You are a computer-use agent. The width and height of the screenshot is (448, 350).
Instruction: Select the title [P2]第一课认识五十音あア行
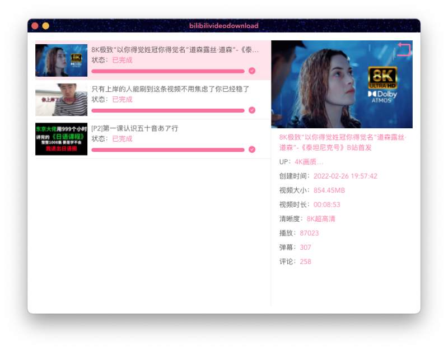pyautogui.click(x=134, y=129)
